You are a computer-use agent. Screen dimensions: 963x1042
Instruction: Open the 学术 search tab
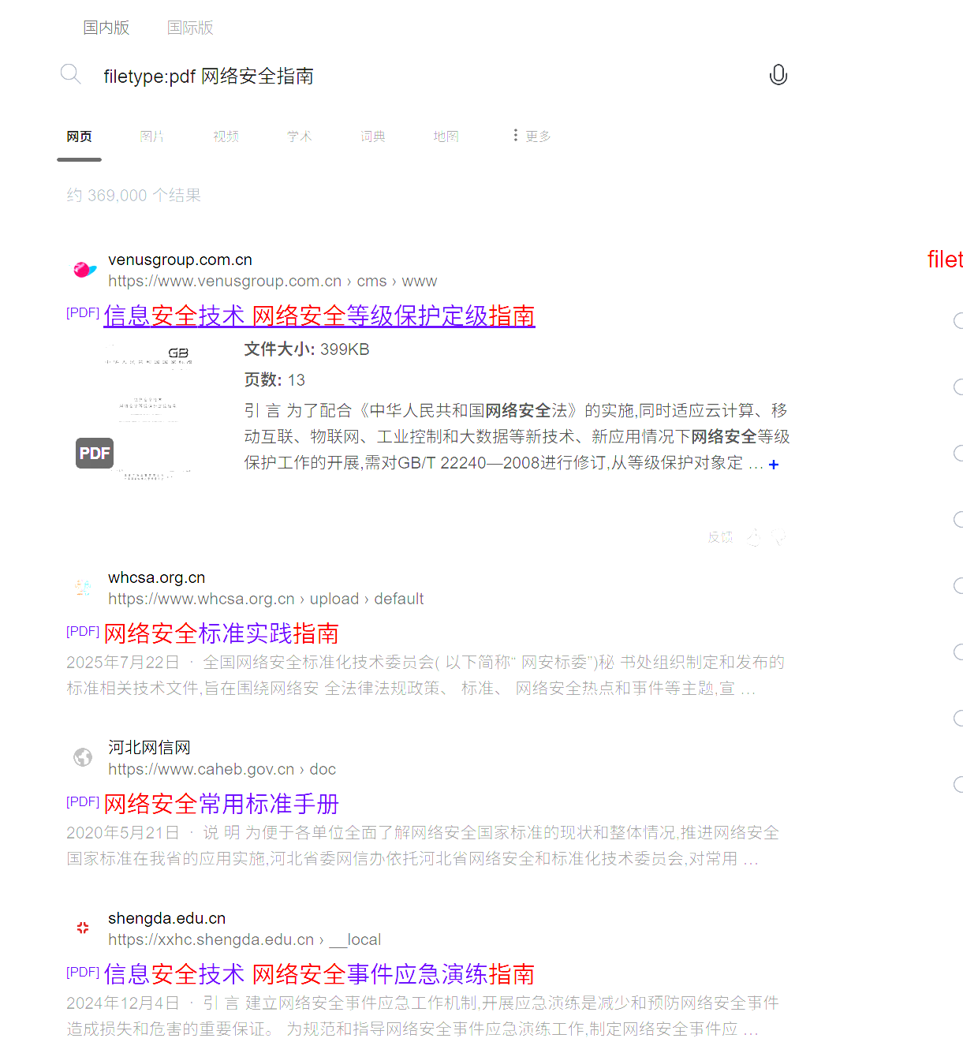tap(300, 136)
